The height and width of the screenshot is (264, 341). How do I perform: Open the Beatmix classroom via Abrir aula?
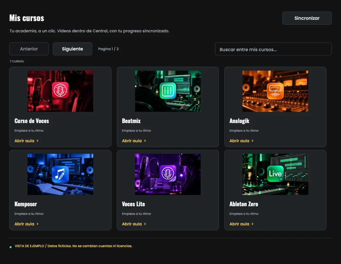[x=134, y=141]
